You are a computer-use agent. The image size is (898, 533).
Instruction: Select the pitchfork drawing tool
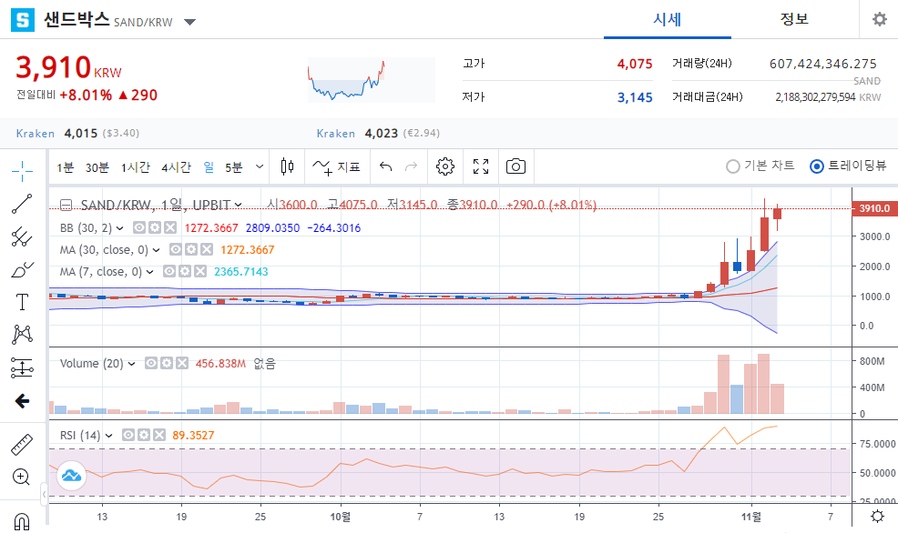(22, 236)
